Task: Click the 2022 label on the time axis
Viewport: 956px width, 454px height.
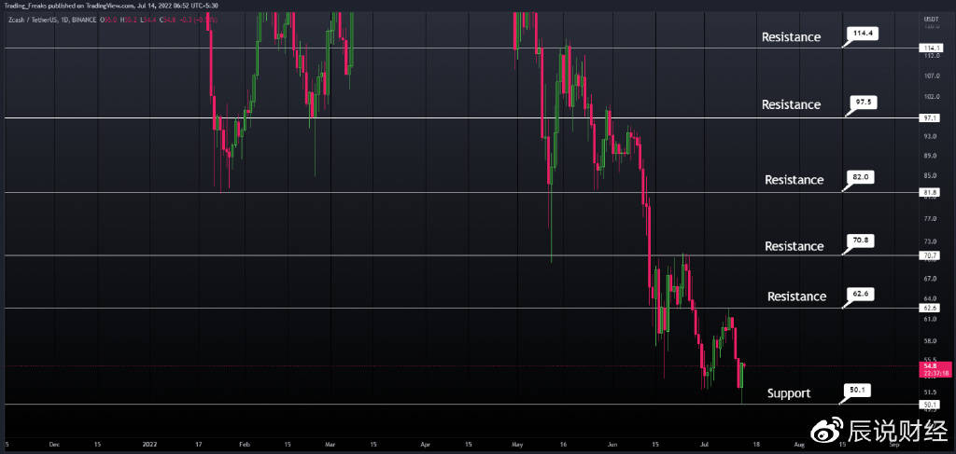Action: pyautogui.click(x=149, y=446)
